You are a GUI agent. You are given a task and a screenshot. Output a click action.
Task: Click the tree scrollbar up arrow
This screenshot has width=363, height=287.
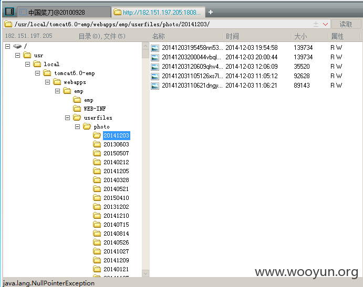click(146, 46)
